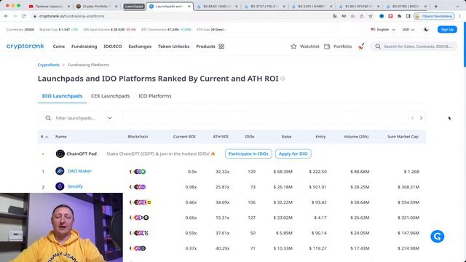The height and width of the screenshot is (262, 466).
Task: Click the Raise column header
Action: click(x=286, y=137)
